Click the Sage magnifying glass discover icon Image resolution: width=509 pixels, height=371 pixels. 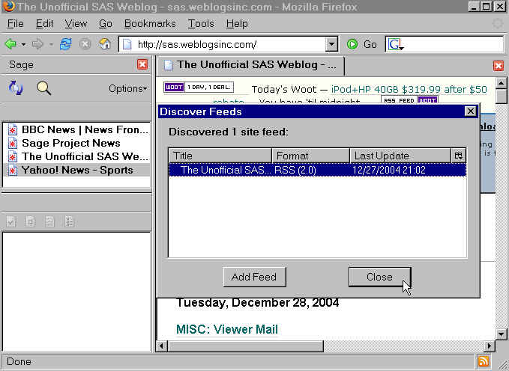(x=44, y=88)
